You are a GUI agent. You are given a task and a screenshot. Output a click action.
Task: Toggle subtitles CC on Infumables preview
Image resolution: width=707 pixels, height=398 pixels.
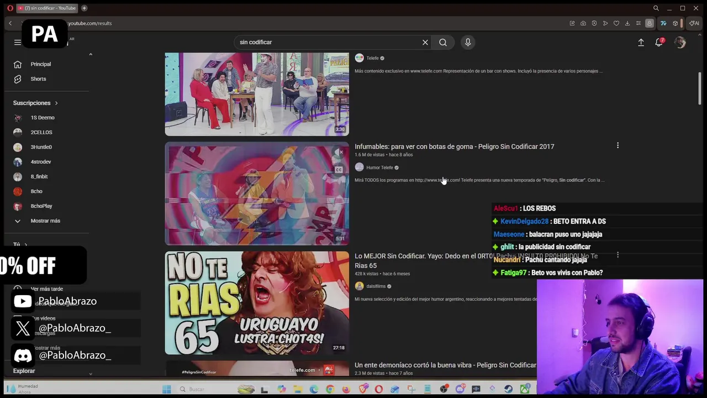pos(339,170)
